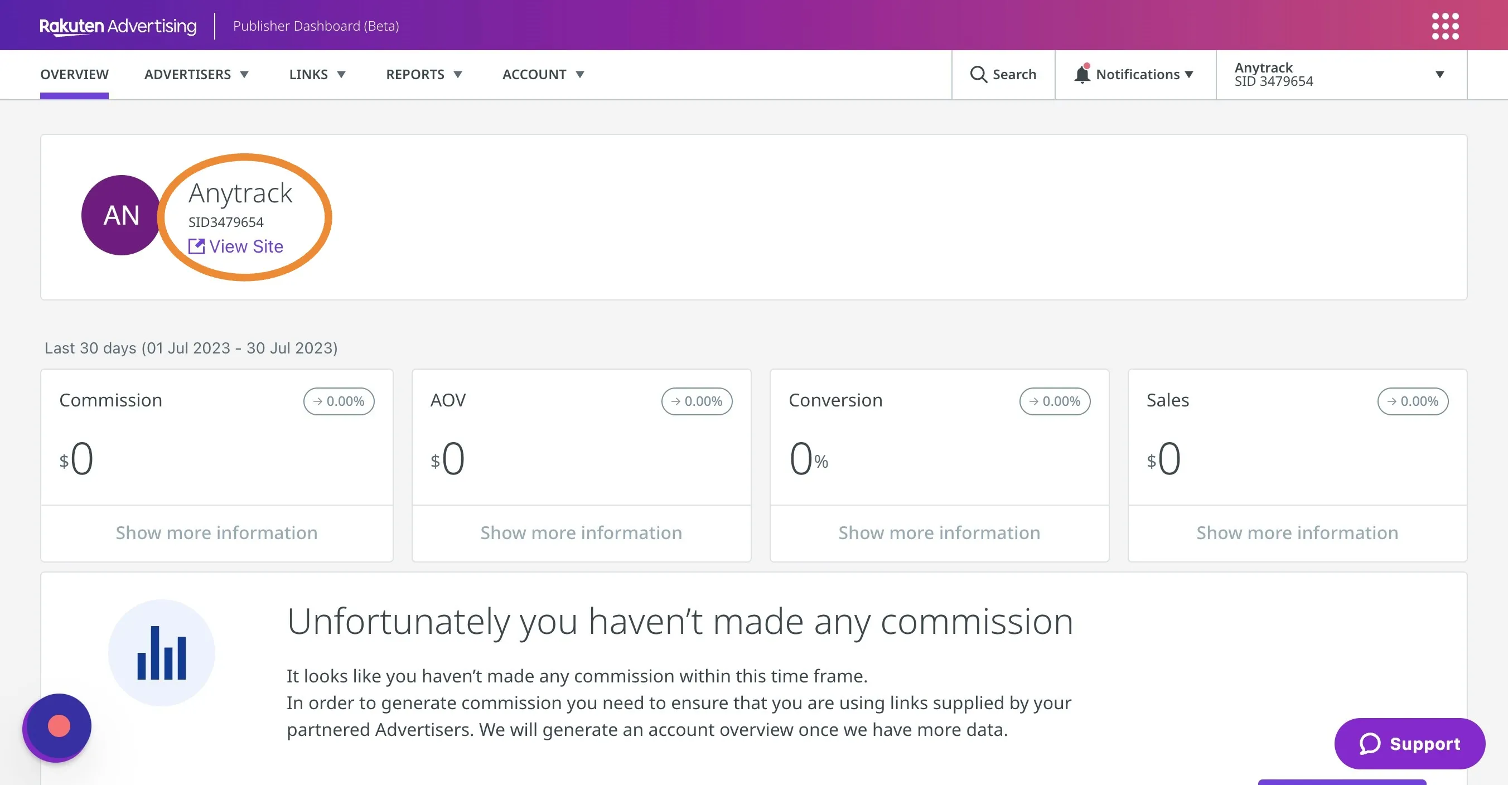
Task: Show more information for Commission
Action: click(x=216, y=532)
